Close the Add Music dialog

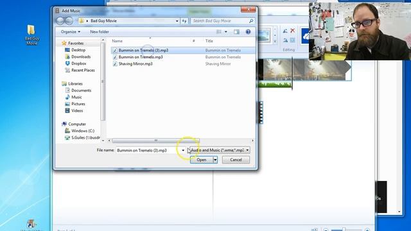tap(249, 10)
